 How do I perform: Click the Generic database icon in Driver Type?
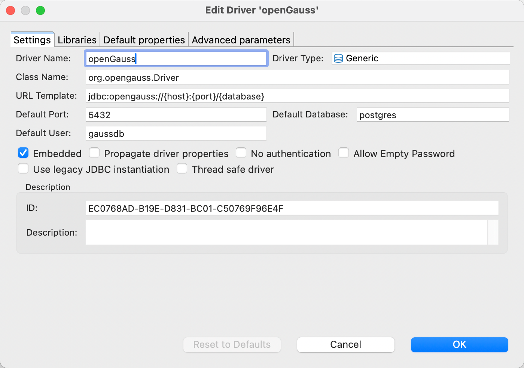pos(338,58)
